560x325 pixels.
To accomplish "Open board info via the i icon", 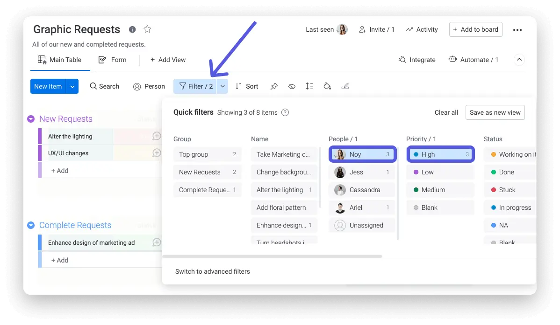I will click(x=132, y=29).
